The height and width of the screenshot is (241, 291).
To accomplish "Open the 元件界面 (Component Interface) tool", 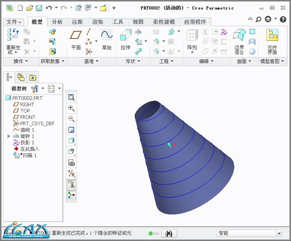I will [272, 36].
